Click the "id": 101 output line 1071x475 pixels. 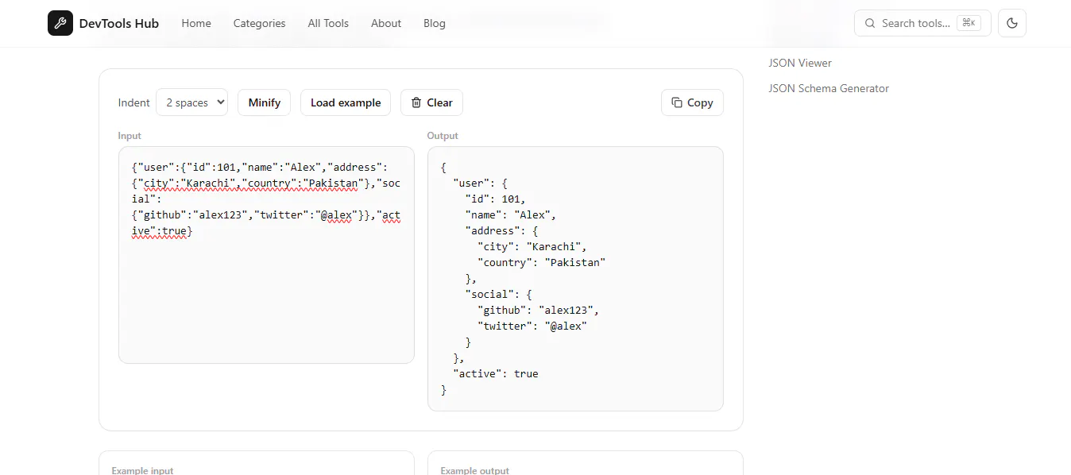[496, 199]
